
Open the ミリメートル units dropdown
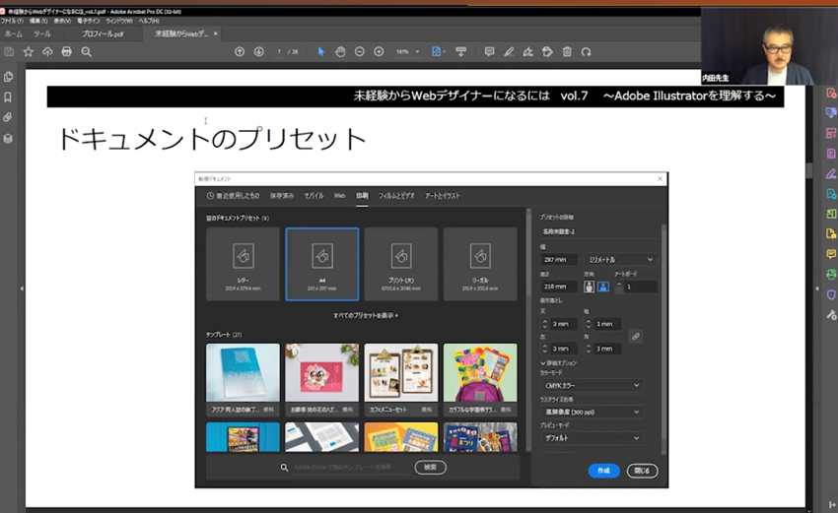point(620,259)
